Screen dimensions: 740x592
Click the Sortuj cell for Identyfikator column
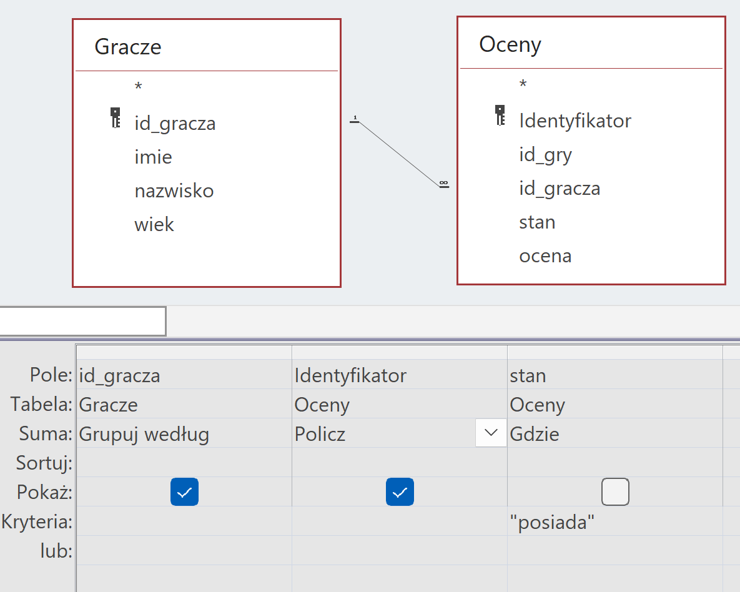click(x=400, y=463)
